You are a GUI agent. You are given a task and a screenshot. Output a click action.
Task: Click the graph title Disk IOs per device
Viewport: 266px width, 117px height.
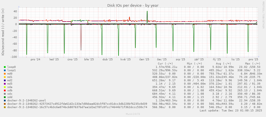[x=133, y=5]
